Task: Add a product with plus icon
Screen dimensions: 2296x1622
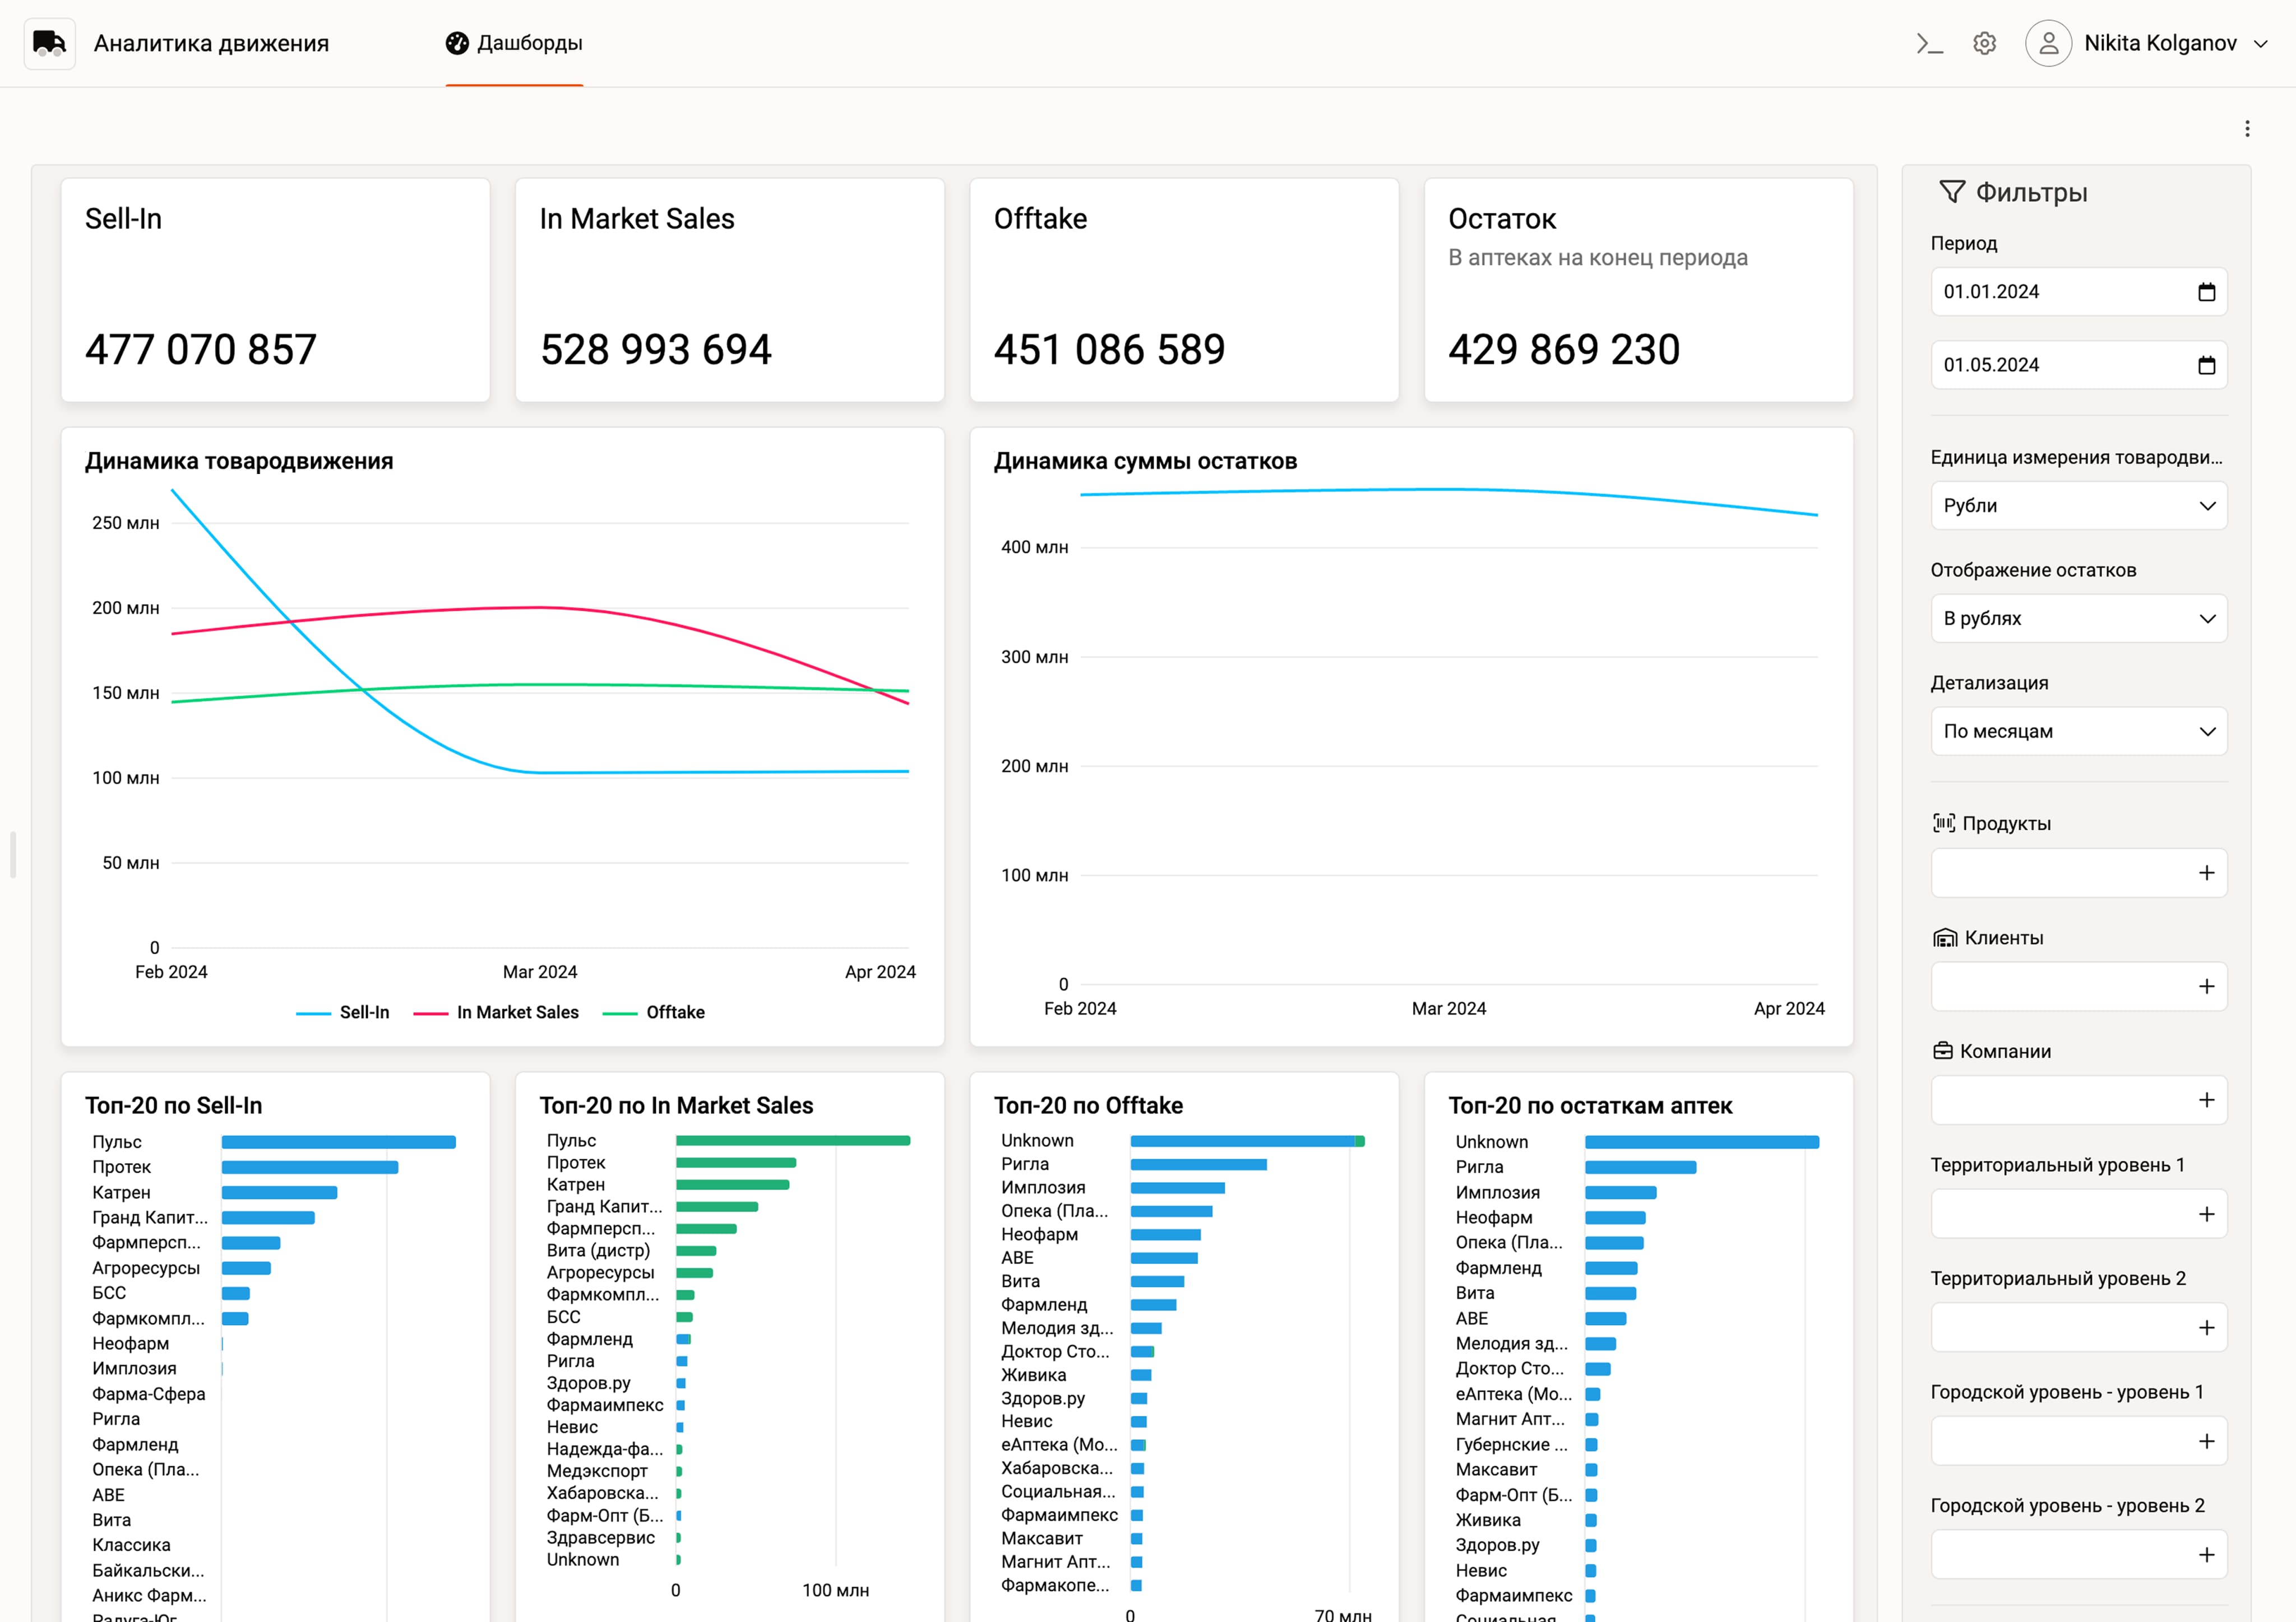Action: [2206, 873]
